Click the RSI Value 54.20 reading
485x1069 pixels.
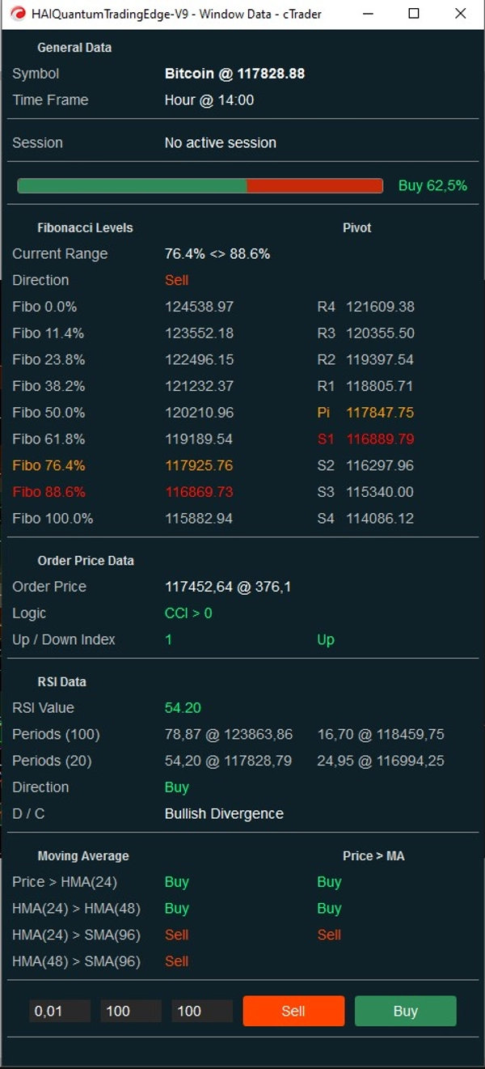(183, 708)
